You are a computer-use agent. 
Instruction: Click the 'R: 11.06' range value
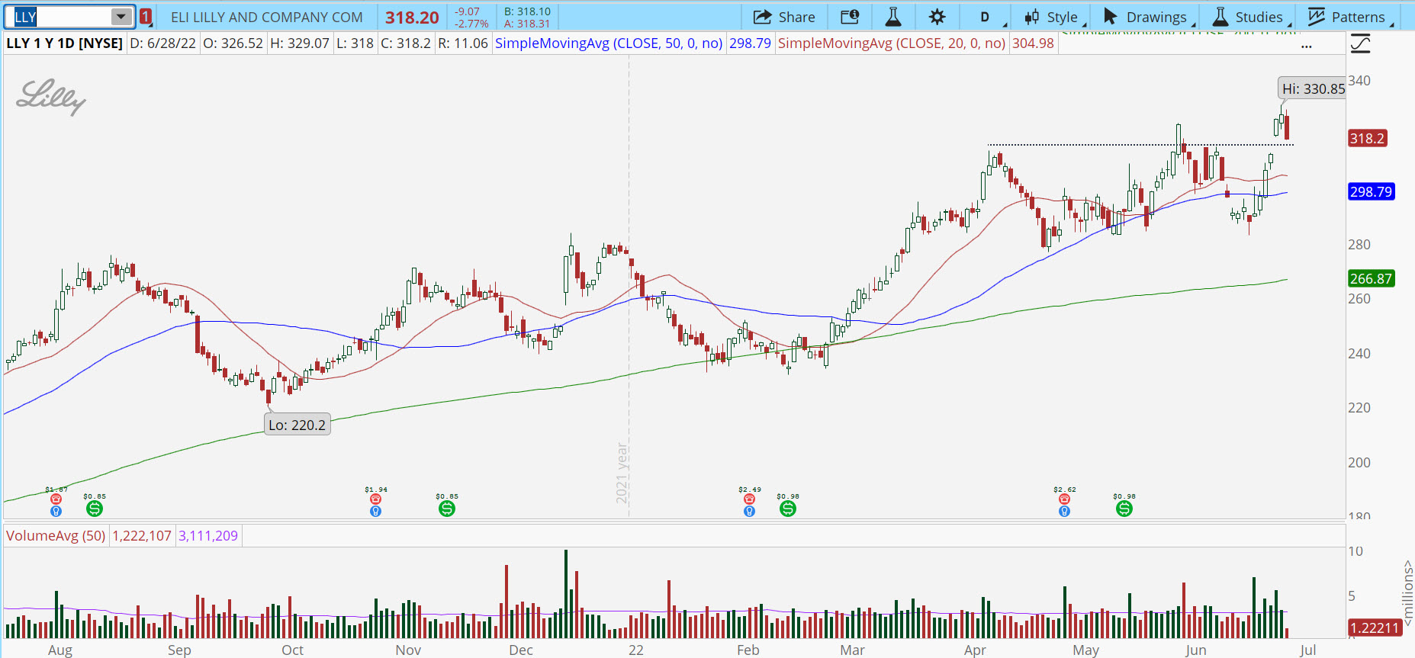click(x=463, y=43)
